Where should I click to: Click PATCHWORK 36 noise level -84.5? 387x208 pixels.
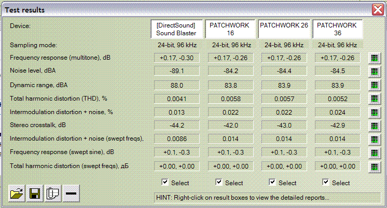click(337, 71)
